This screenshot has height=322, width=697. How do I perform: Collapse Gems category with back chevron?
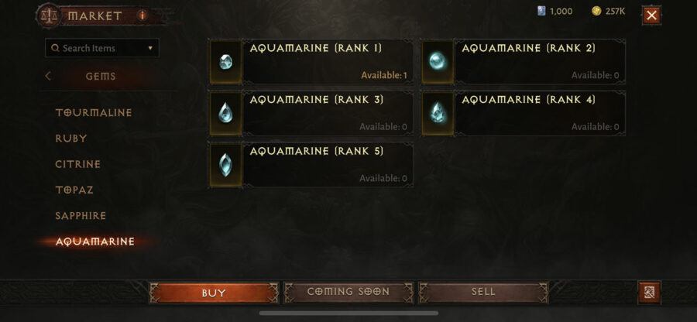(x=48, y=76)
